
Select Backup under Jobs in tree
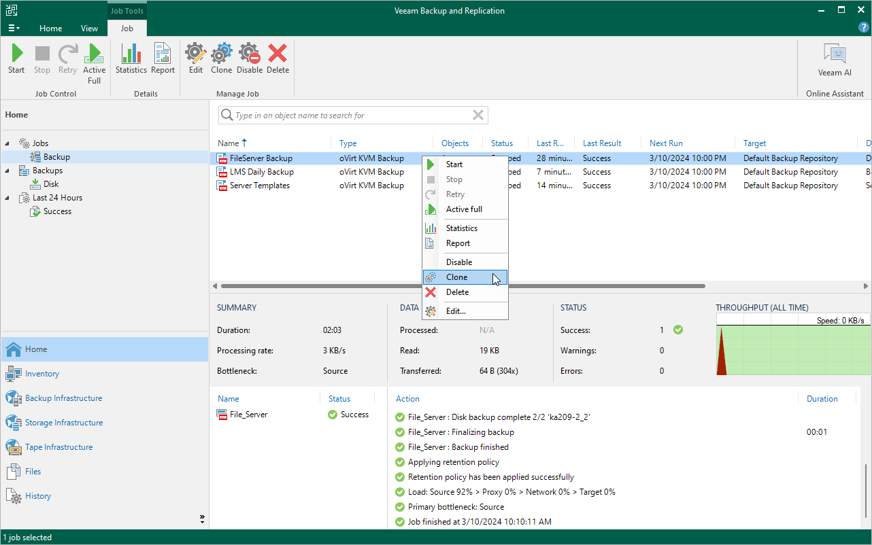pyautogui.click(x=56, y=157)
